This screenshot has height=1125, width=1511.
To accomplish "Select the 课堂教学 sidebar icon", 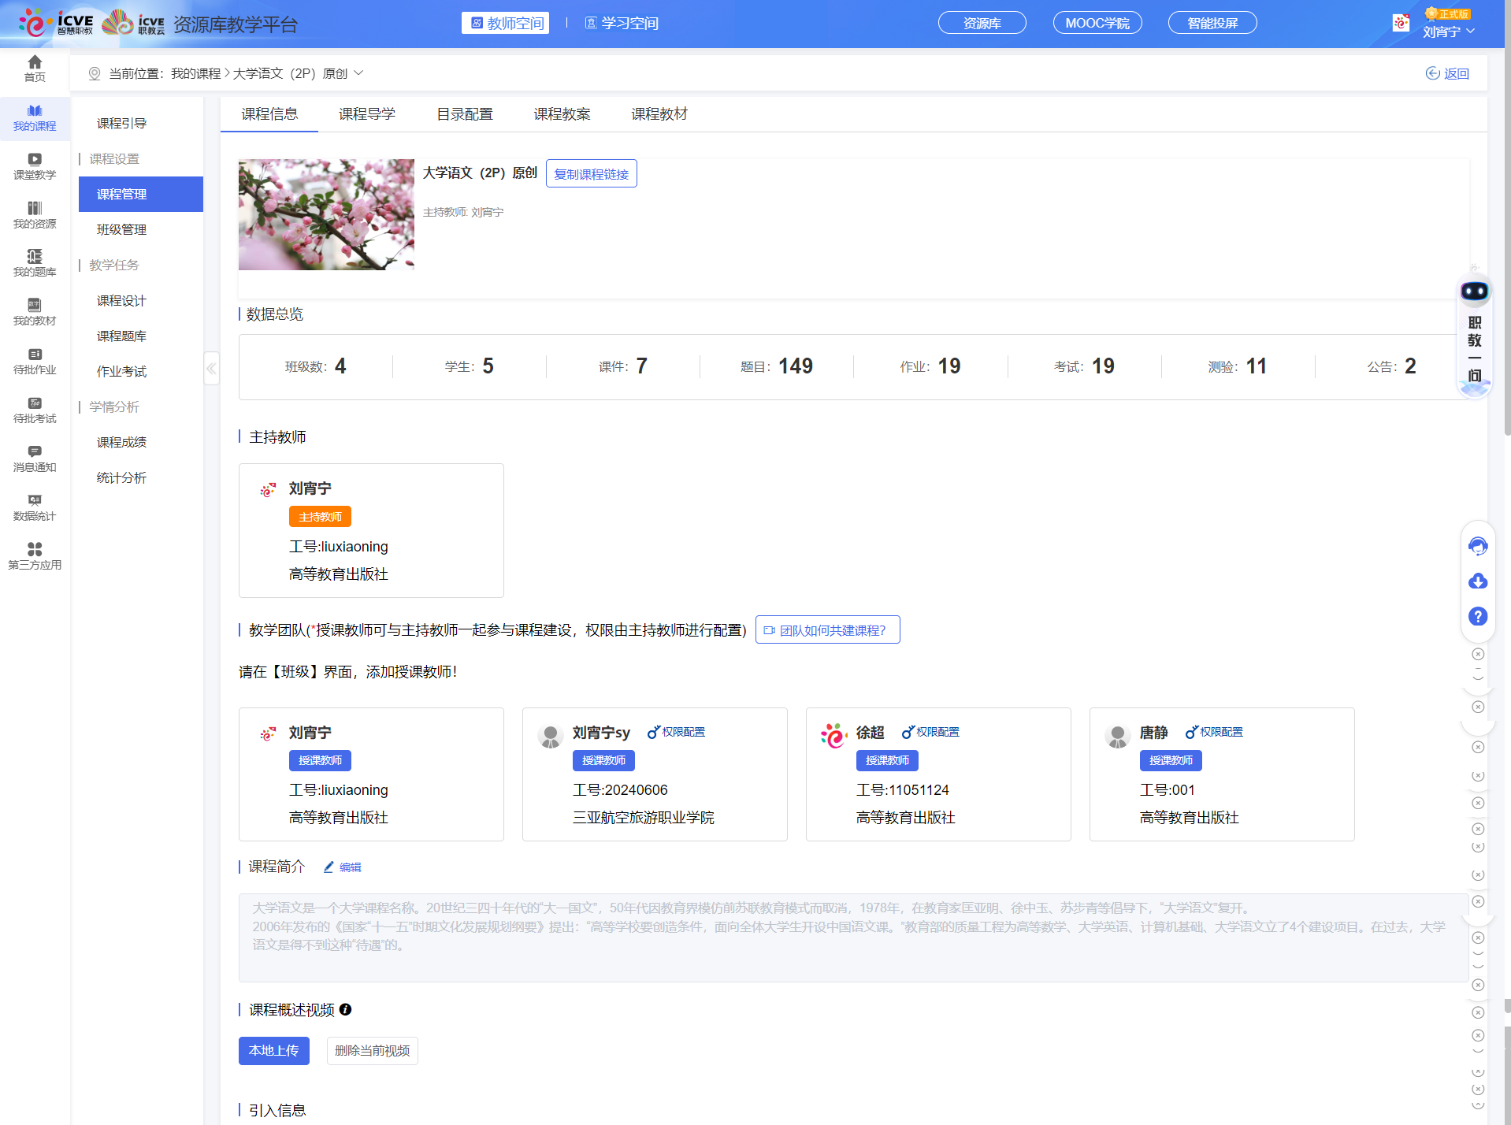I will point(35,165).
